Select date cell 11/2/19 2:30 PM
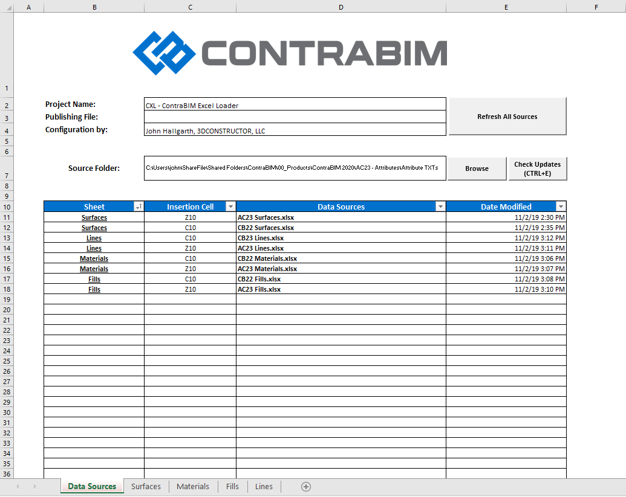This screenshot has width=626, height=497. point(506,217)
